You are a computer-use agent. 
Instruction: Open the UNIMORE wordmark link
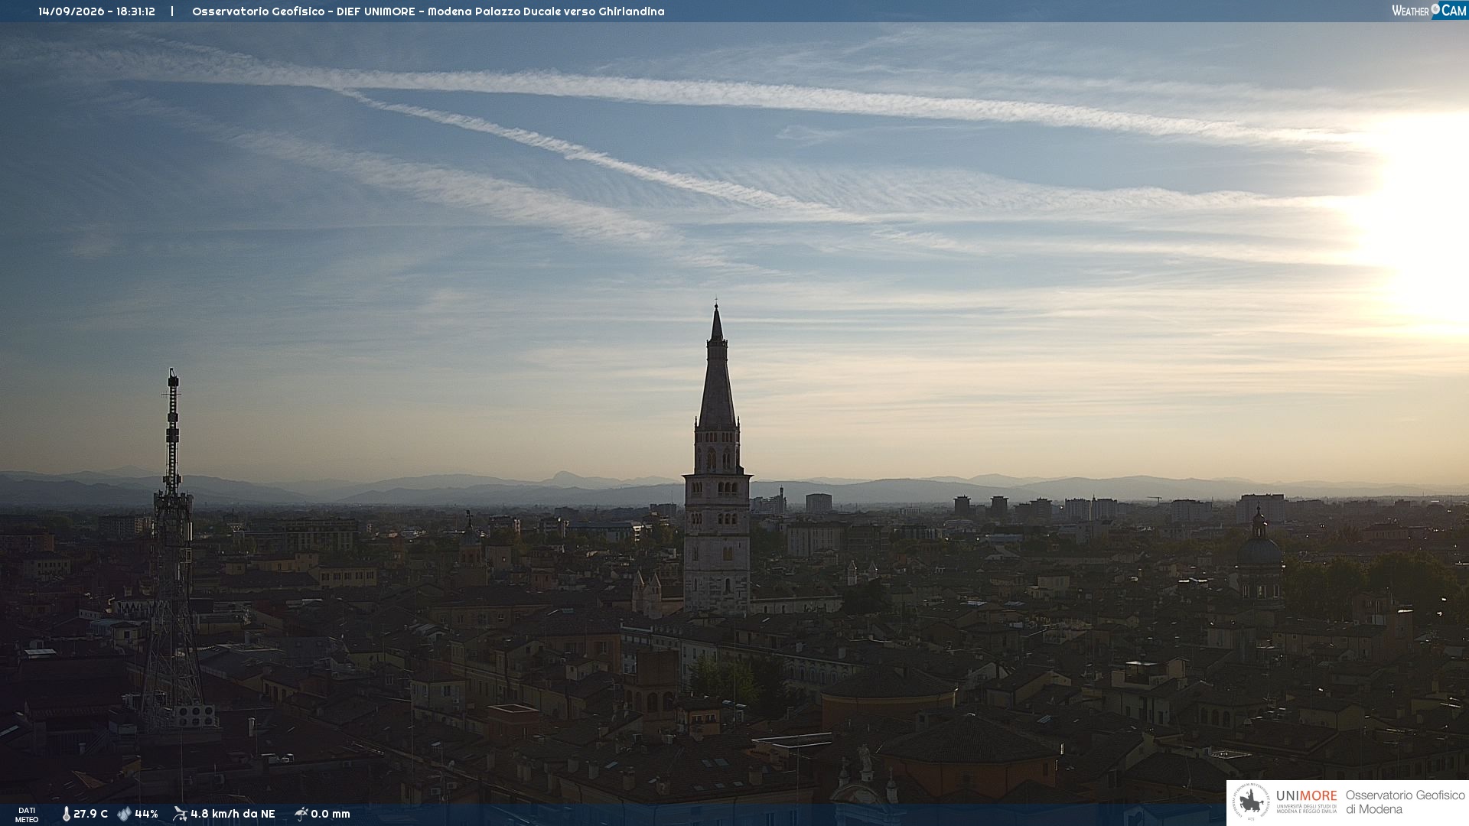[1306, 796]
